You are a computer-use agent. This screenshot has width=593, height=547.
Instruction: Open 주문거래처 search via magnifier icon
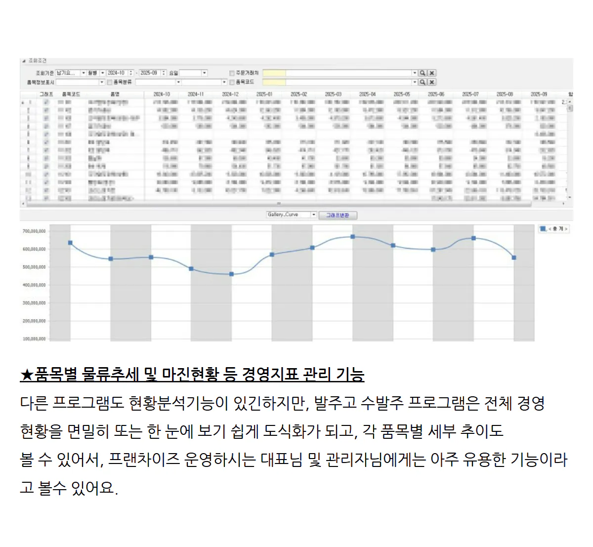[423, 72]
